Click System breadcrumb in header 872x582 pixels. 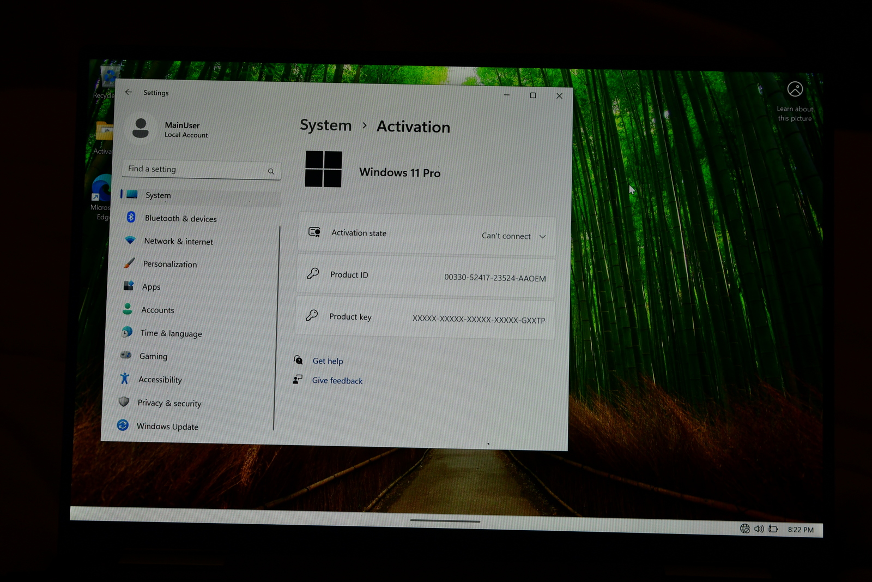(x=326, y=125)
